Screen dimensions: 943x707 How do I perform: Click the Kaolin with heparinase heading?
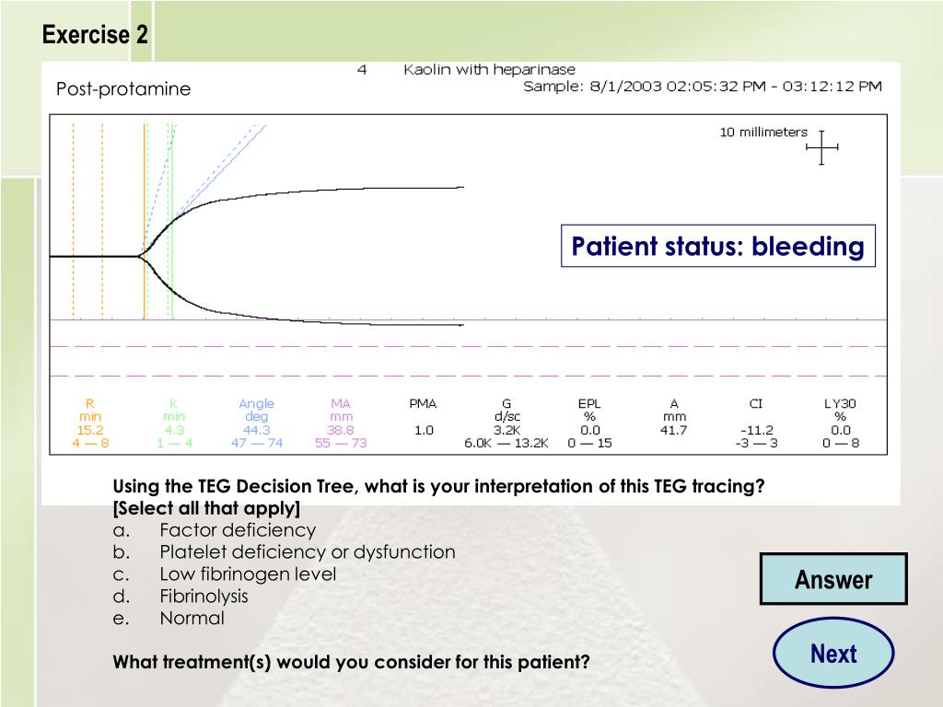click(x=490, y=70)
